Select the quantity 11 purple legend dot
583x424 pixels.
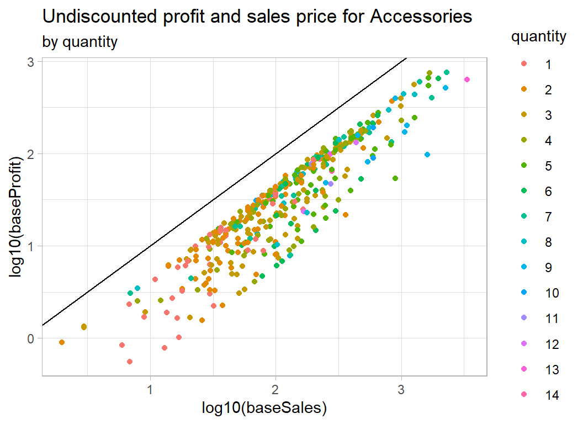click(524, 319)
